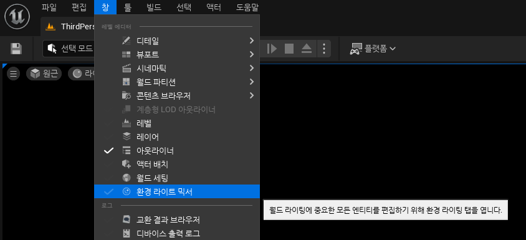Click the 월드 세팅 globe icon
This screenshot has height=240, width=526.
126,178
